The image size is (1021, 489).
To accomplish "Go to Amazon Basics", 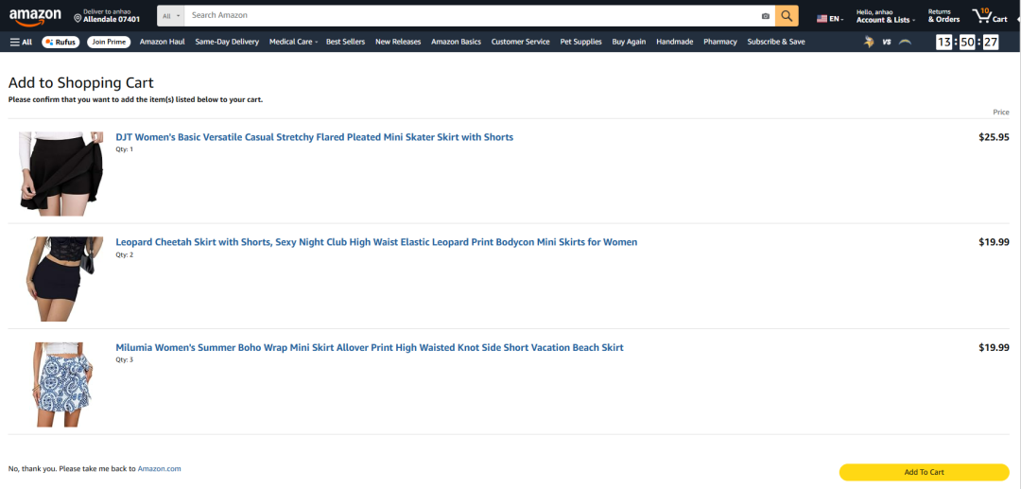I will [x=456, y=42].
